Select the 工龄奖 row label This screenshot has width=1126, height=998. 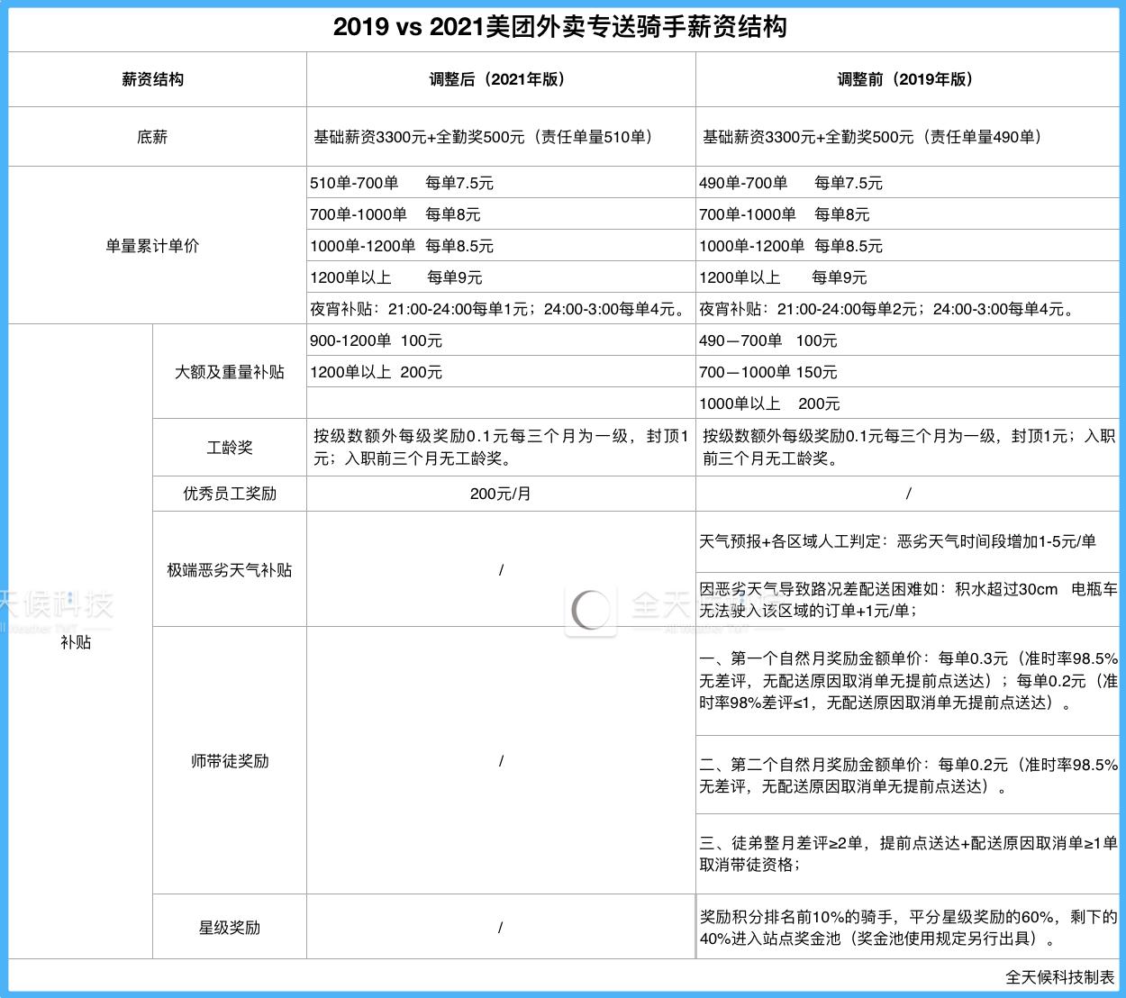229,448
